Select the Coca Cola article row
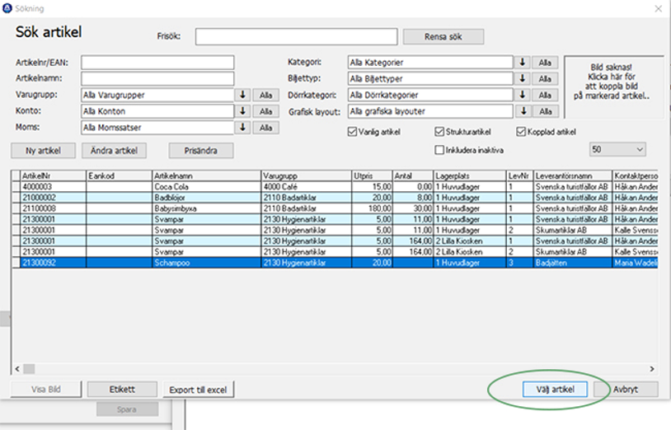 tap(335, 187)
